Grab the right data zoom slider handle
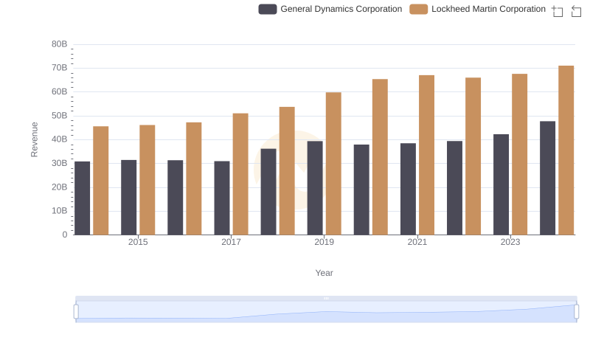This screenshot has height=340, width=590. [x=576, y=312]
